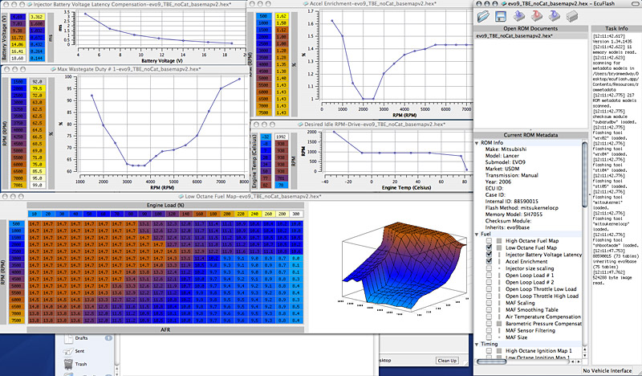Check the Open Loop Load # 1 checkbox
Screen dimensions: 642x376
tap(489, 276)
